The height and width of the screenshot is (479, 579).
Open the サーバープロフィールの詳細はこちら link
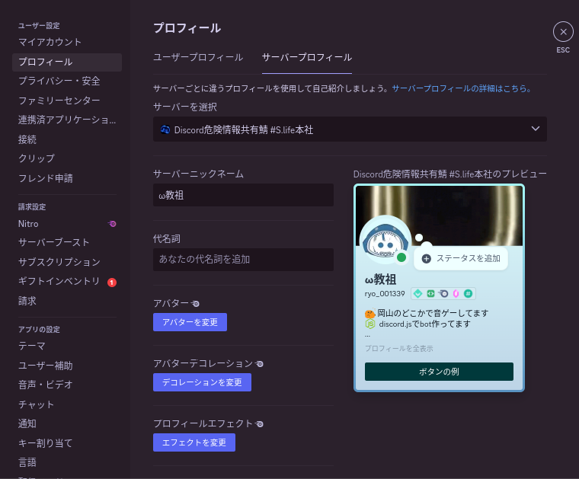coord(461,88)
